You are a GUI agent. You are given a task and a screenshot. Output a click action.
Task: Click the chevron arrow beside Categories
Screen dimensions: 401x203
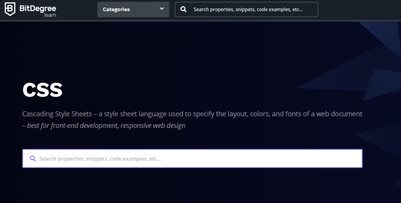(x=162, y=9)
